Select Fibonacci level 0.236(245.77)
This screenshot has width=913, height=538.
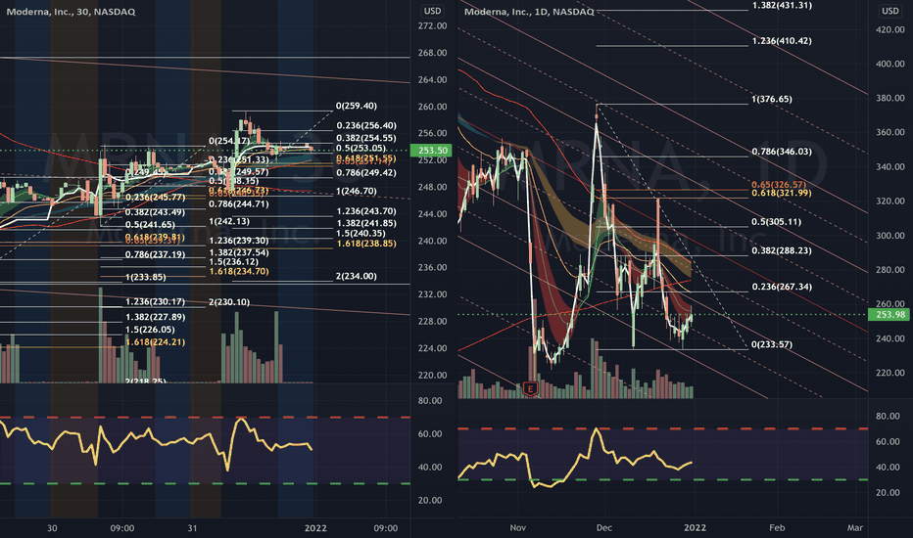(155, 198)
